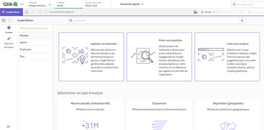Image resolution: width=264 pixels, height=130 pixels.
Task: Click the clear all selections icon
Action: [46, 12]
